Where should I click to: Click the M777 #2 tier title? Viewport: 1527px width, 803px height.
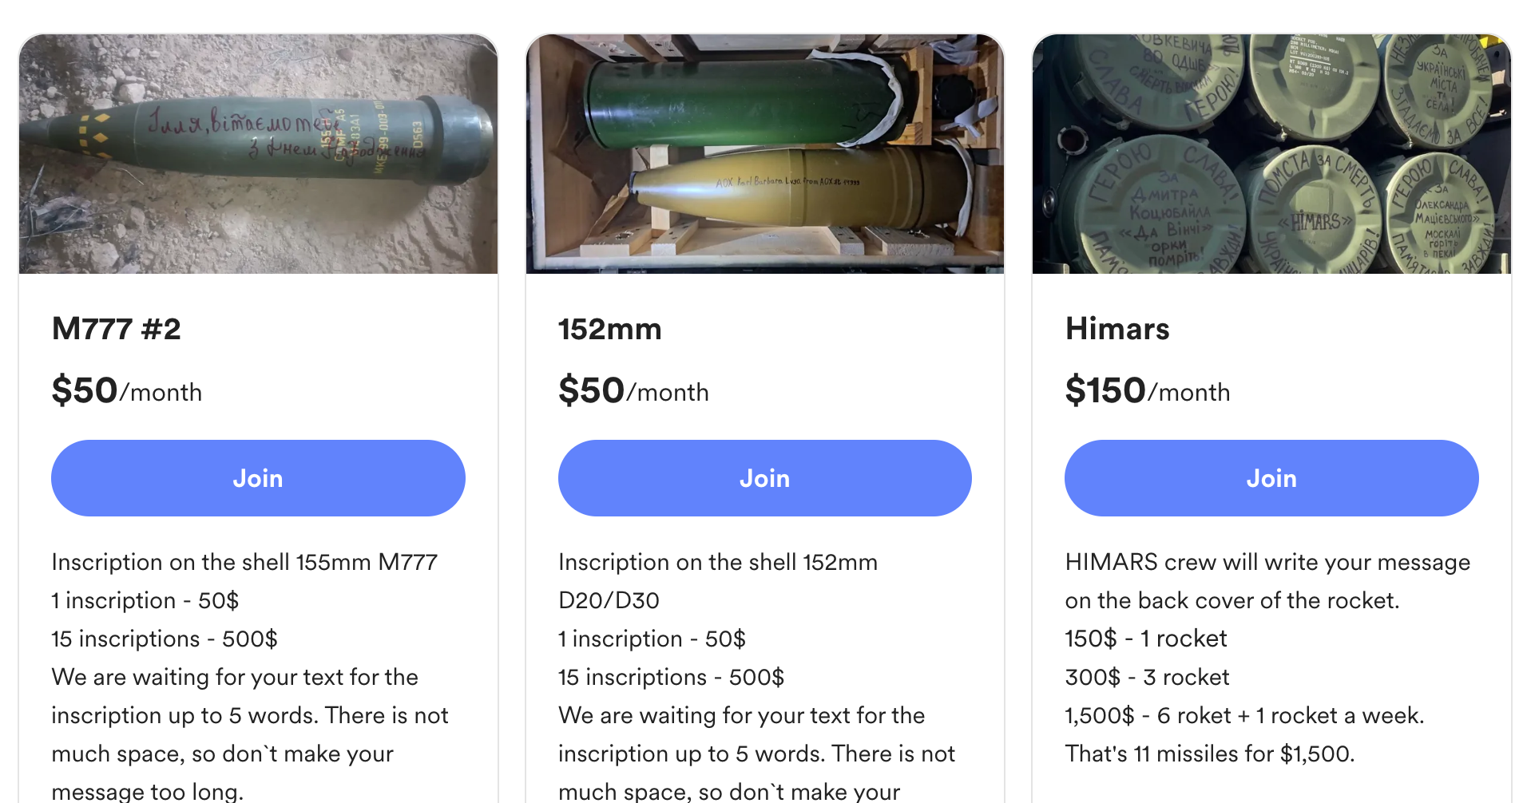(x=117, y=329)
